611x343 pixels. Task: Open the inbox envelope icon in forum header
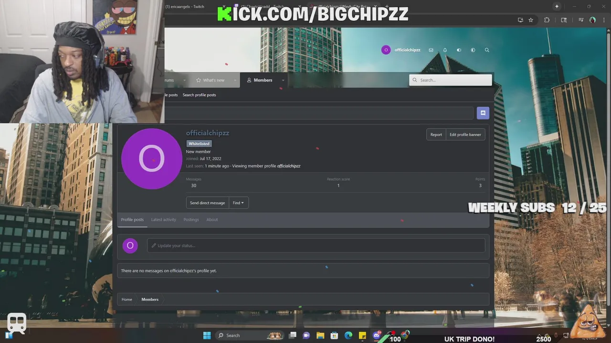(431, 50)
